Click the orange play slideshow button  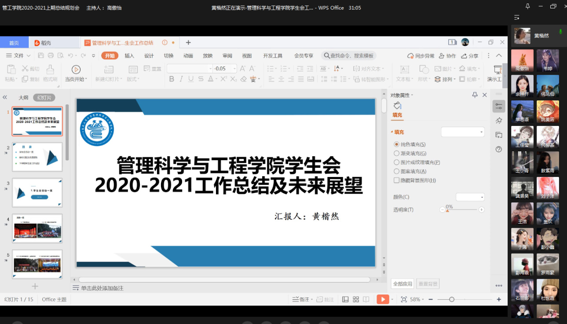[383, 299]
